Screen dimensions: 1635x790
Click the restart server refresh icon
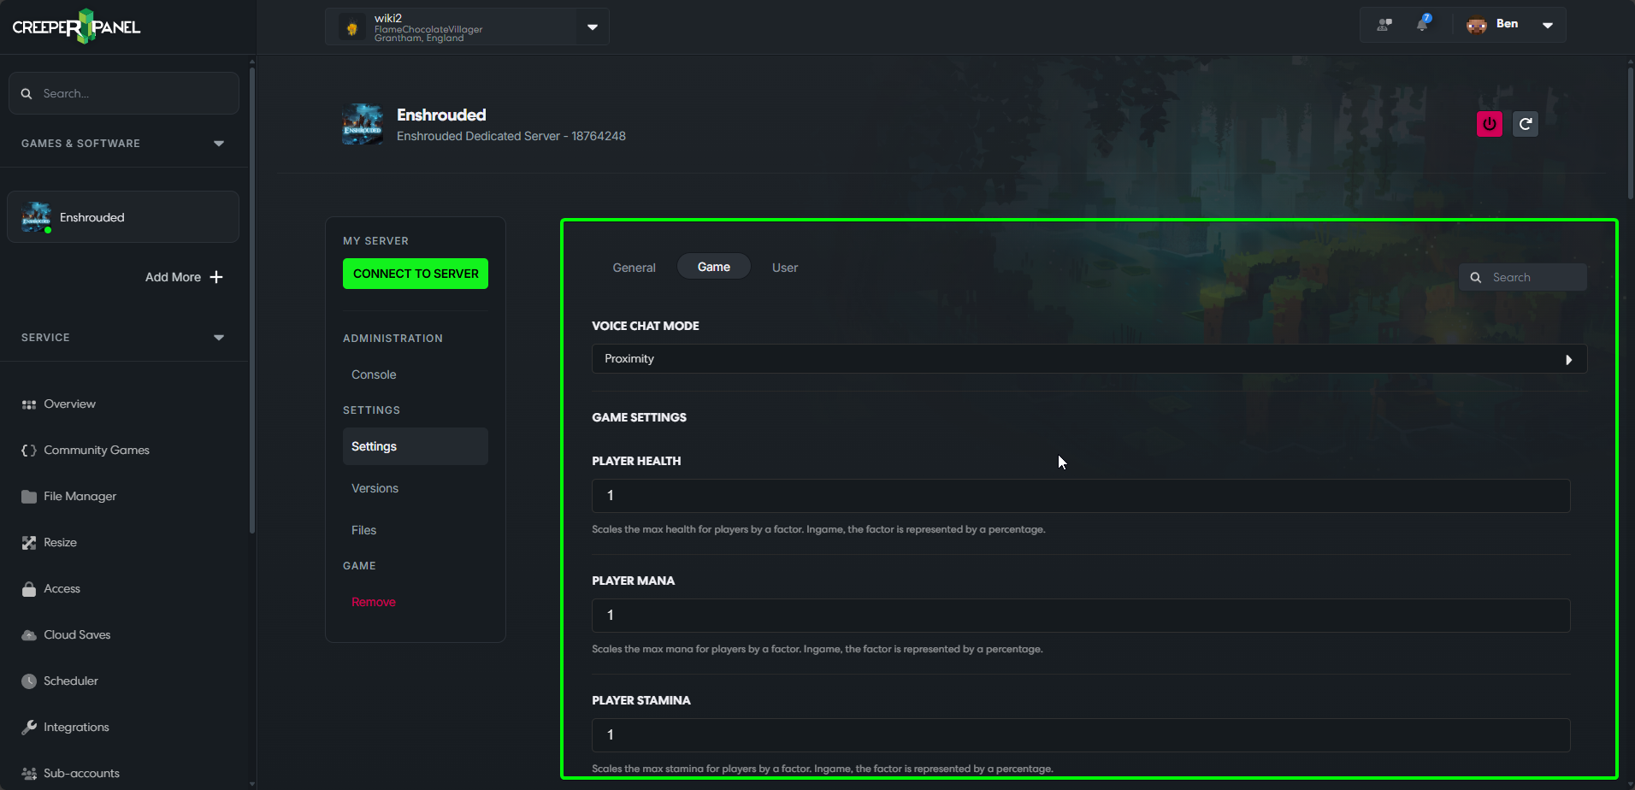pos(1526,124)
